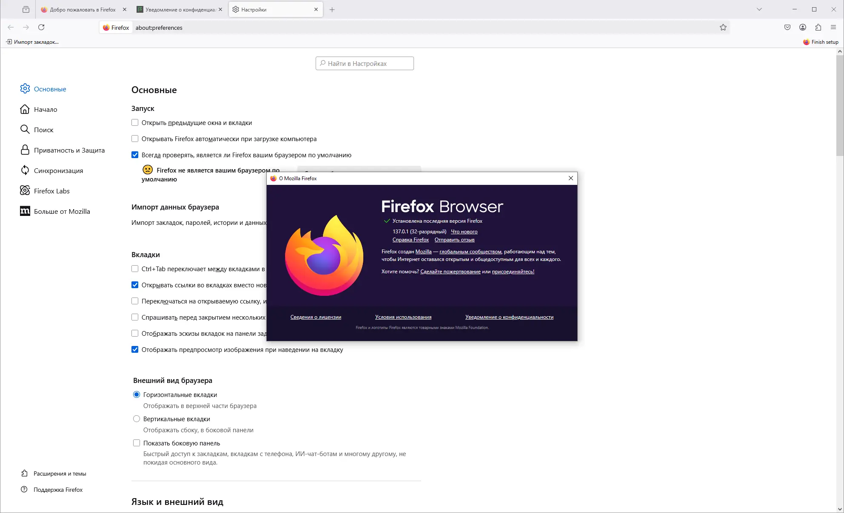Click the 'Найти в Настройках' search field
The image size is (844, 513).
point(365,63)
